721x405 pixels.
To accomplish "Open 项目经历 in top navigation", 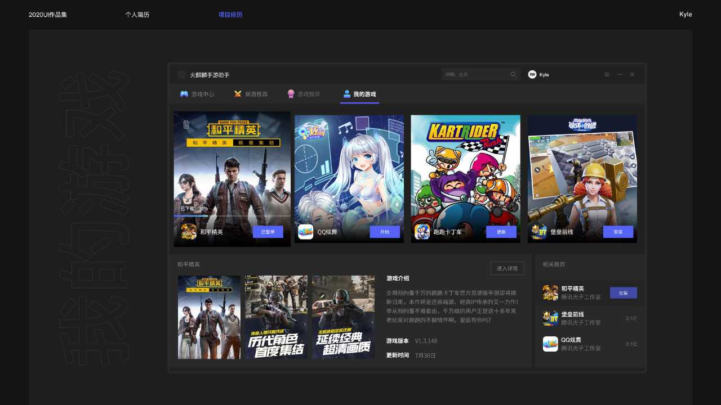I will pos(230,15).
